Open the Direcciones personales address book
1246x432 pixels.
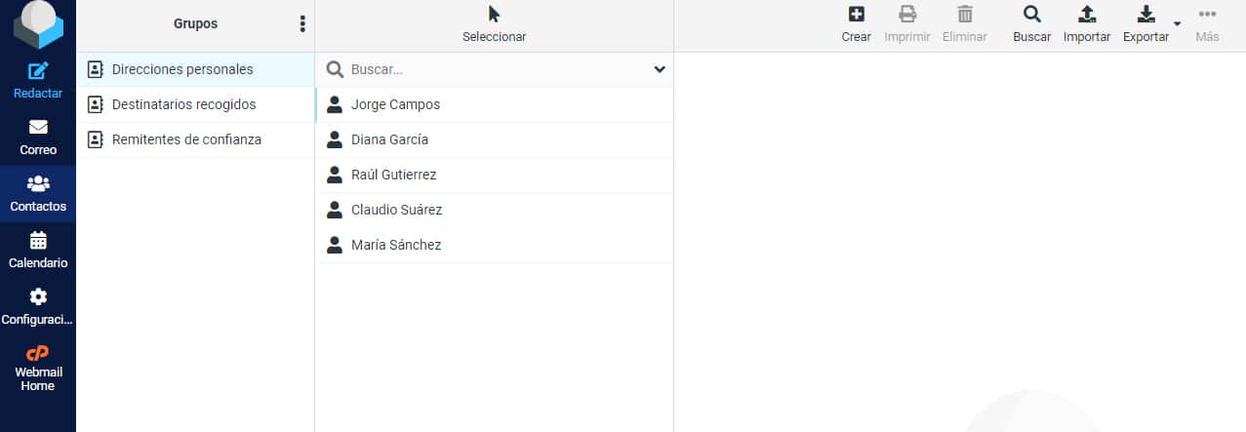182,69
